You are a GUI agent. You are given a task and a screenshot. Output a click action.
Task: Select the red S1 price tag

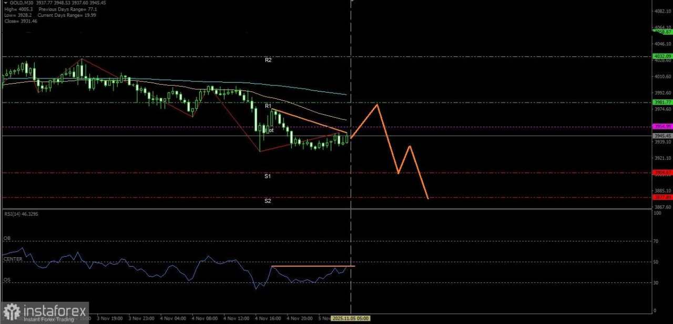tap(662, 172)
